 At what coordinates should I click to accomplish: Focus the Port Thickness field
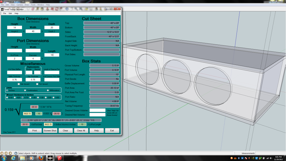[x=33, y=80]
